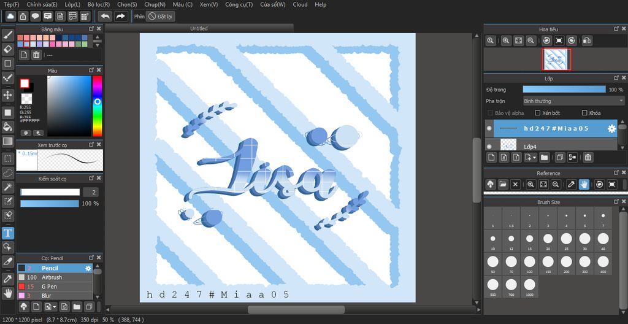This screenshot has width=628, height=324.
Task: Open settings gear of Pencil brush
Action: 88,268
